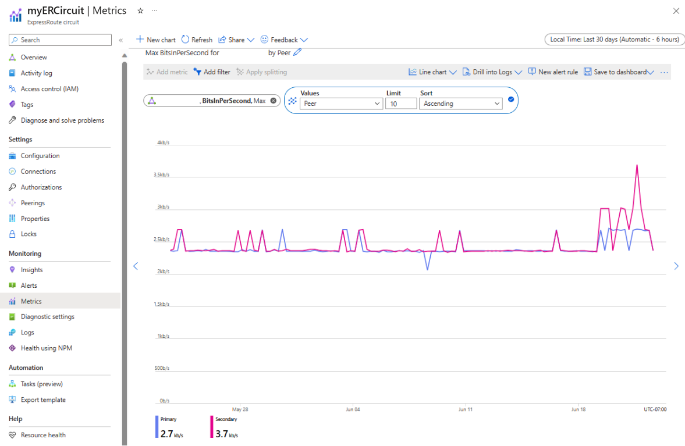Collapse the left navigation menu
Image resolution: width=685 pixels, height=446 pixels.
[x=121, y=40]
